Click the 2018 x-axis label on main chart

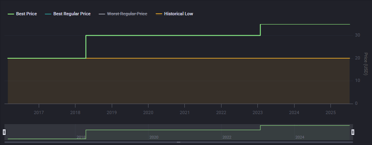tap(75, 112)
